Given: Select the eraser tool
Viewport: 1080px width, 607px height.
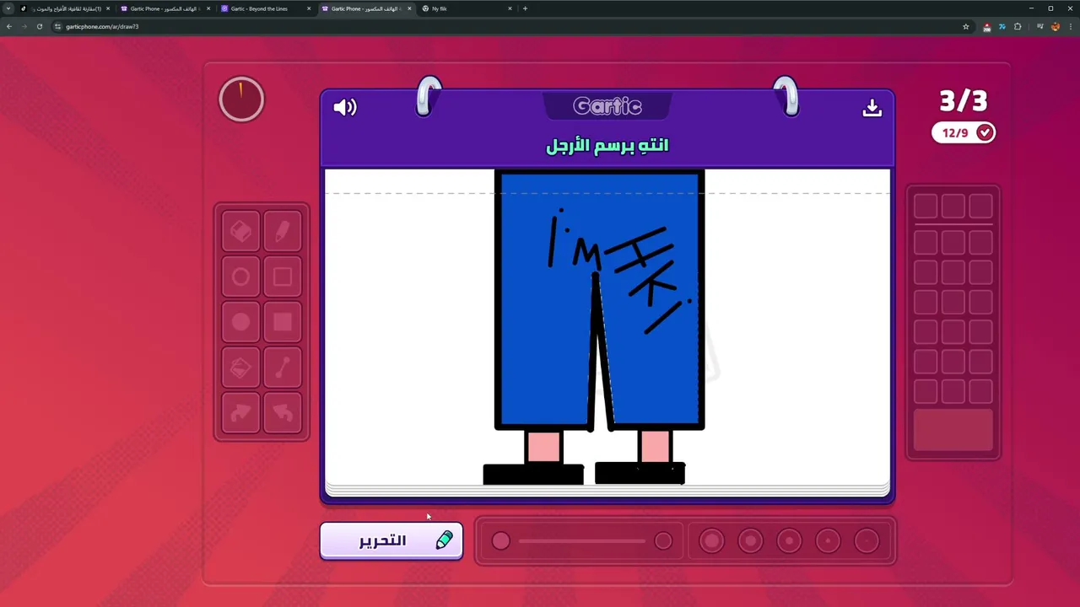Looking at the screenshot, I should pos(240,232).
